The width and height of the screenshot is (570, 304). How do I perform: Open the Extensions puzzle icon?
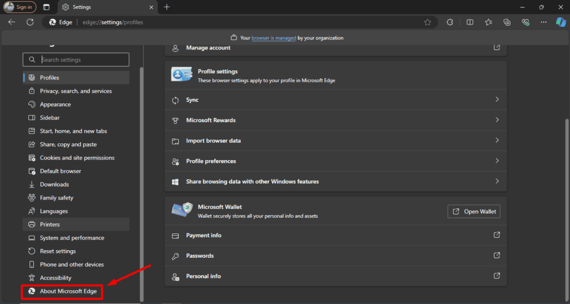(x=450, y=22)
